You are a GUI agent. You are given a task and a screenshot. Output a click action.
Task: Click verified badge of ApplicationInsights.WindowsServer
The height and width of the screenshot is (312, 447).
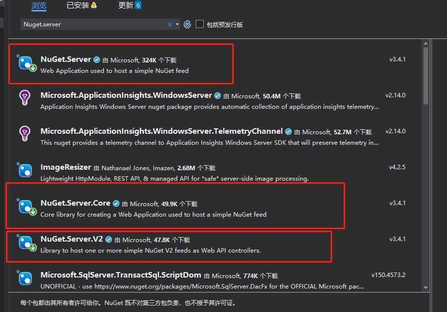point(218,96)
